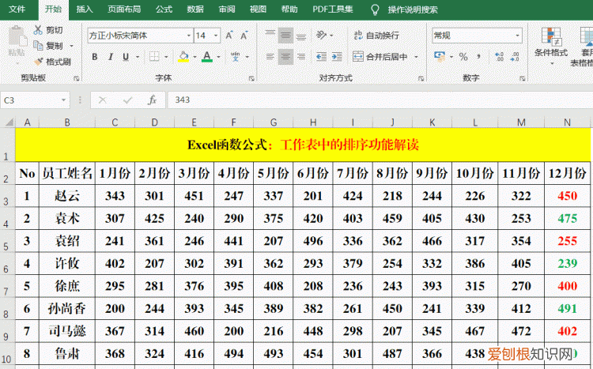
Task: Switch to the 视图 View tab
Action: click(258, 9)
